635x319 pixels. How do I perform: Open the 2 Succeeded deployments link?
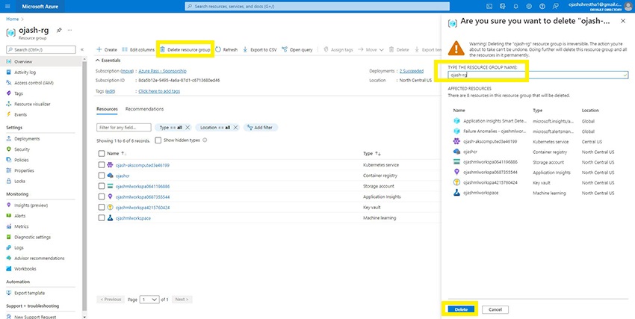pyautogui.click(x=412, y=71)
